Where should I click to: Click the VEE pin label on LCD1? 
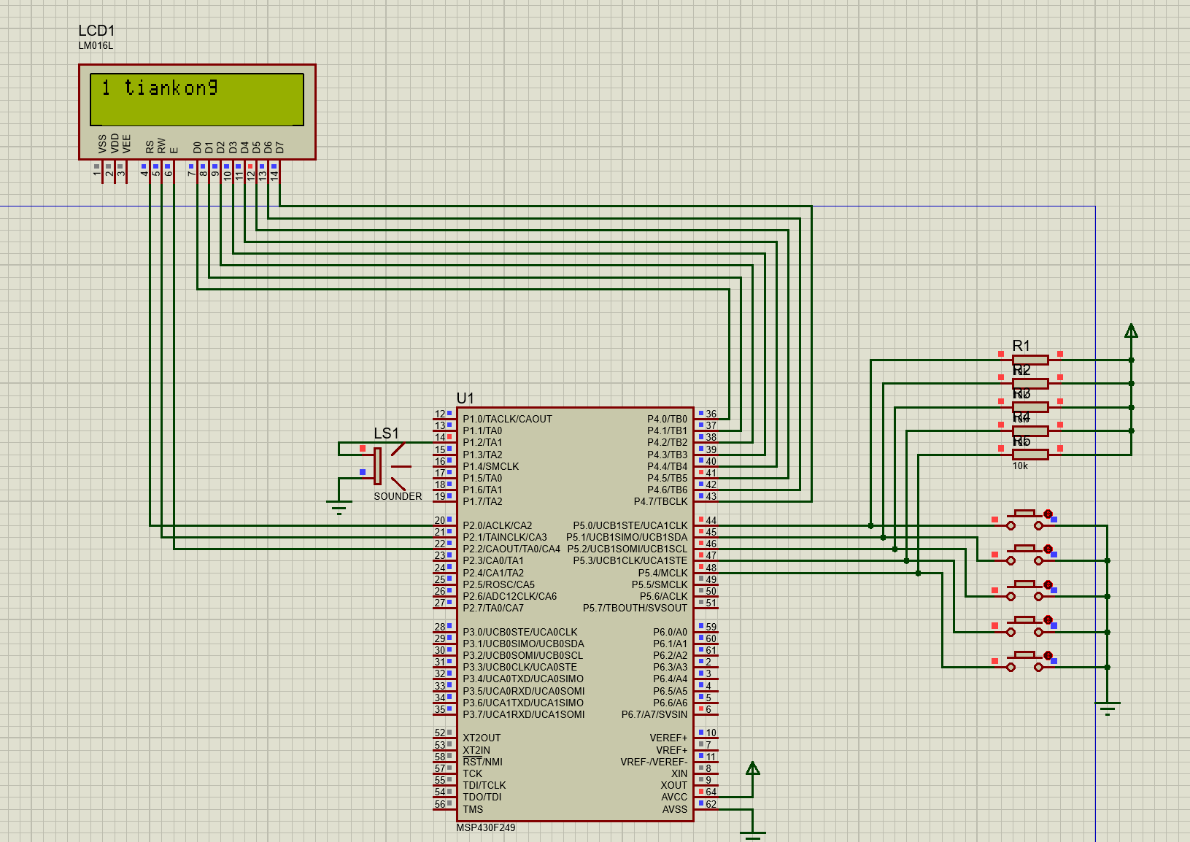tap(126, 144)
